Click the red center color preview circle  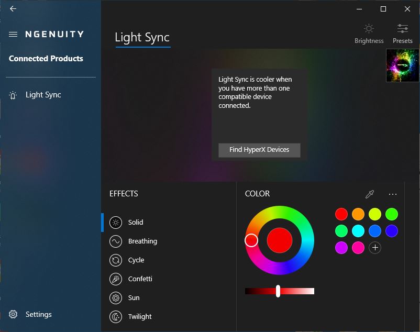(280, 240)
